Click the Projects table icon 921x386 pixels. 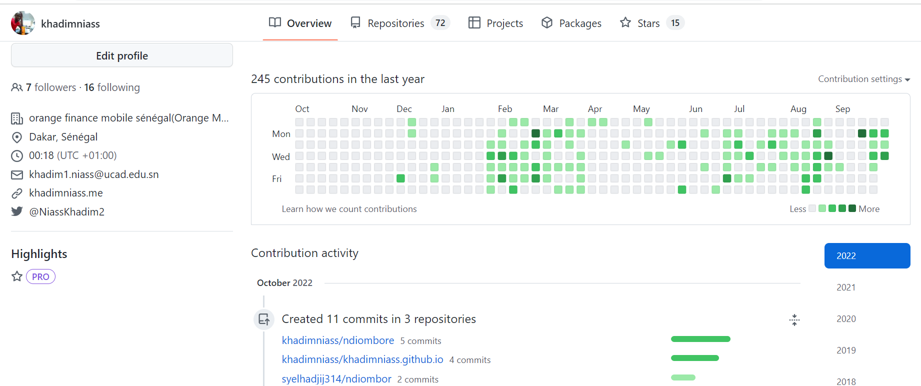[474, 22]
